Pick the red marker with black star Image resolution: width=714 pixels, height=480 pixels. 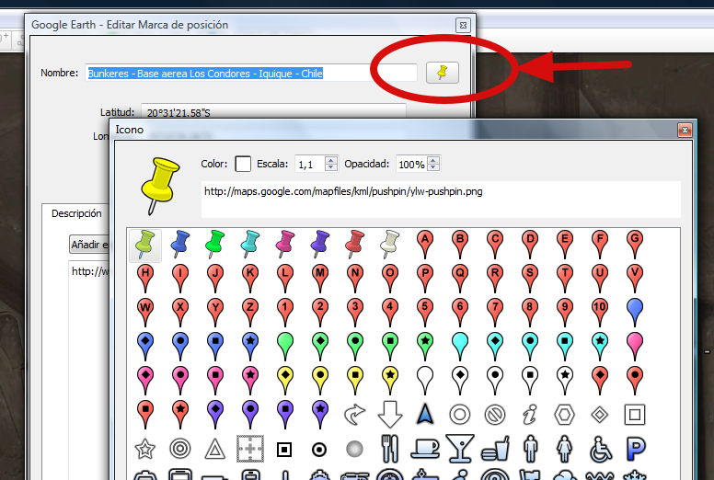tap(179, 414)
